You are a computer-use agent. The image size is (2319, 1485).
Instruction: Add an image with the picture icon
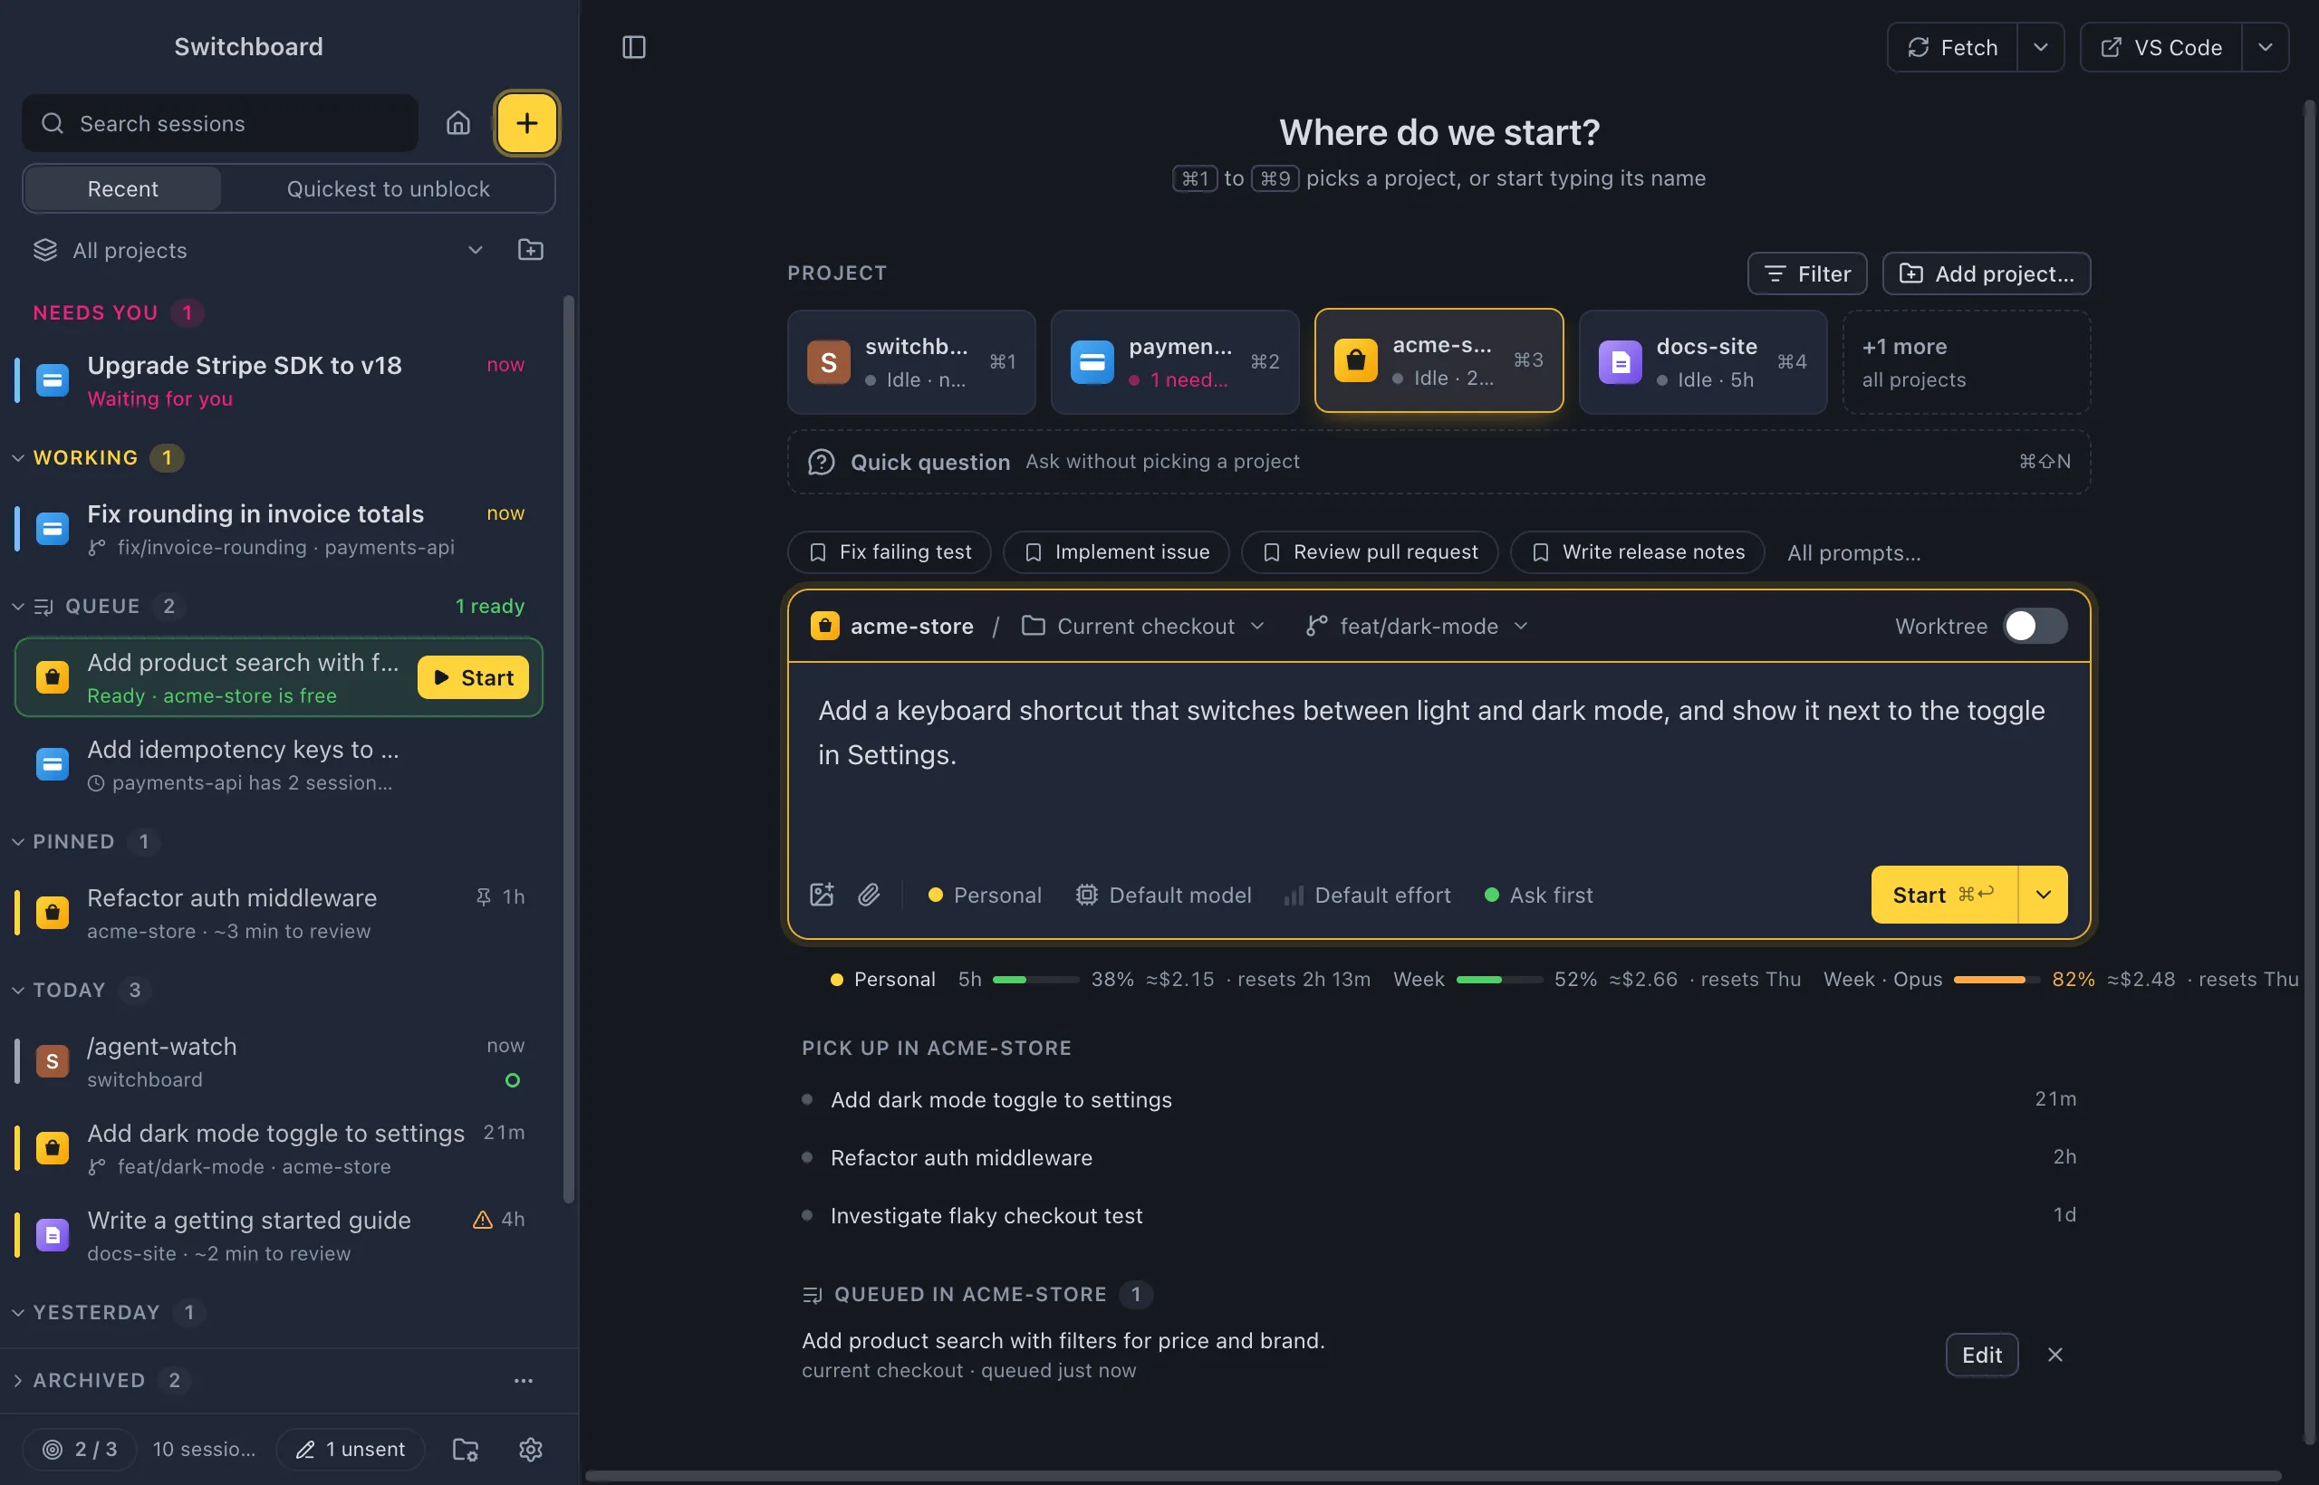822,895
